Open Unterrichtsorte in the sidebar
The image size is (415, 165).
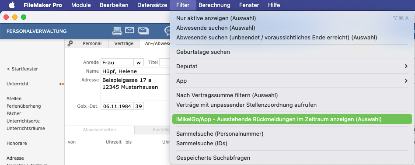point(23,121)
